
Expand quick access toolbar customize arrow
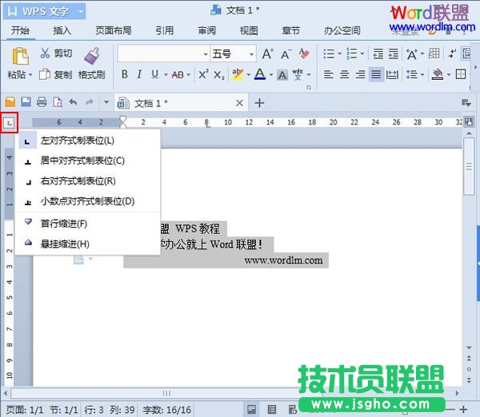(x=106, y=102)
